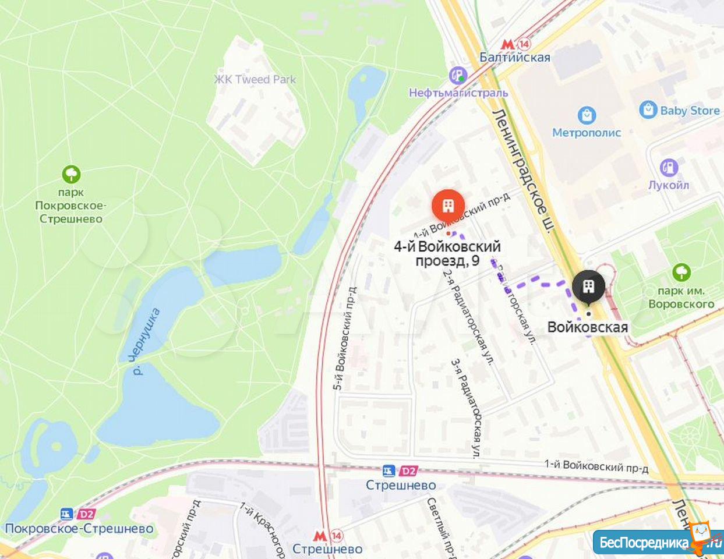Click the Ленинградское ш. road label

point(522,172)
